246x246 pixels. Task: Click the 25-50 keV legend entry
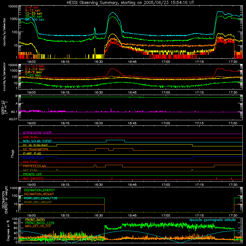click(x=34, y=17)
